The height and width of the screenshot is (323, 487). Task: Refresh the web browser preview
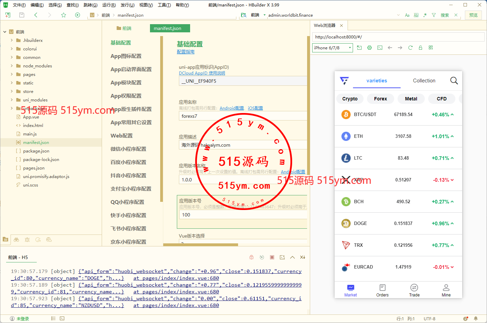[x=410, y=48]
